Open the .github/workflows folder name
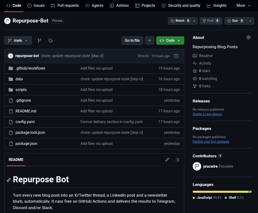 (x=30, y=68)
